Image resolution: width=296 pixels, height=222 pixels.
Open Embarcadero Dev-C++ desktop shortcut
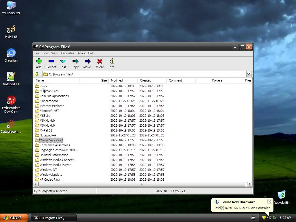click(11, 104)
